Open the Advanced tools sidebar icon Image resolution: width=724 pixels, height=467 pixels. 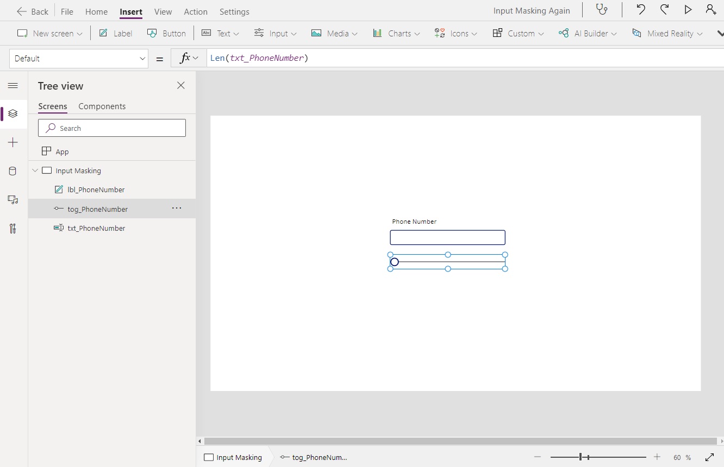tap(13, 229)
